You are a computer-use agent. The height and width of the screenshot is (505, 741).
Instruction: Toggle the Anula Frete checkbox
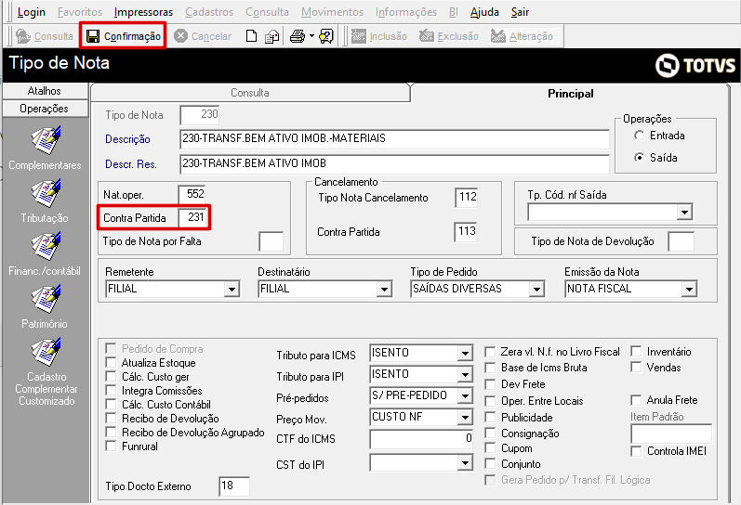pos(636,400)
